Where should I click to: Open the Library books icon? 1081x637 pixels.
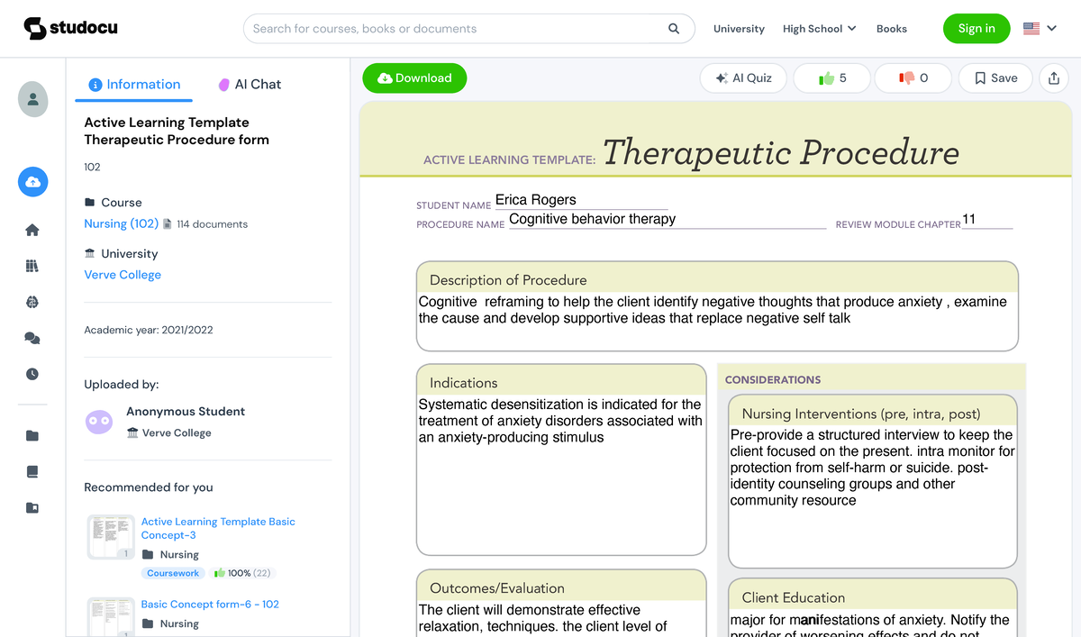click(x=32, y=266)
